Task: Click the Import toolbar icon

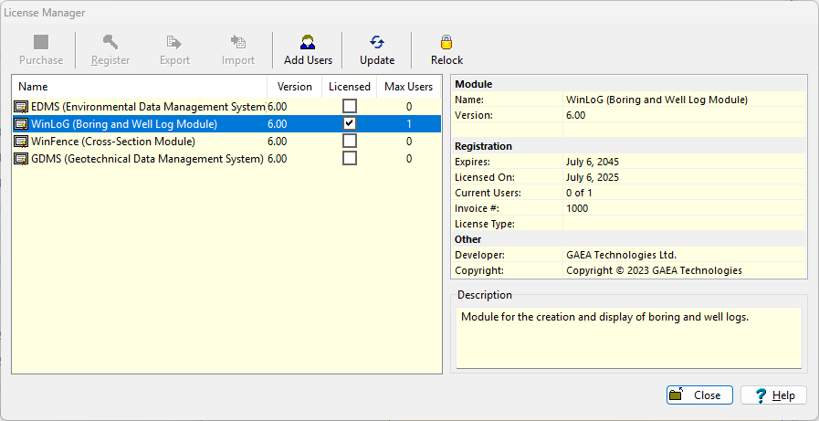Action: [238, 42]
